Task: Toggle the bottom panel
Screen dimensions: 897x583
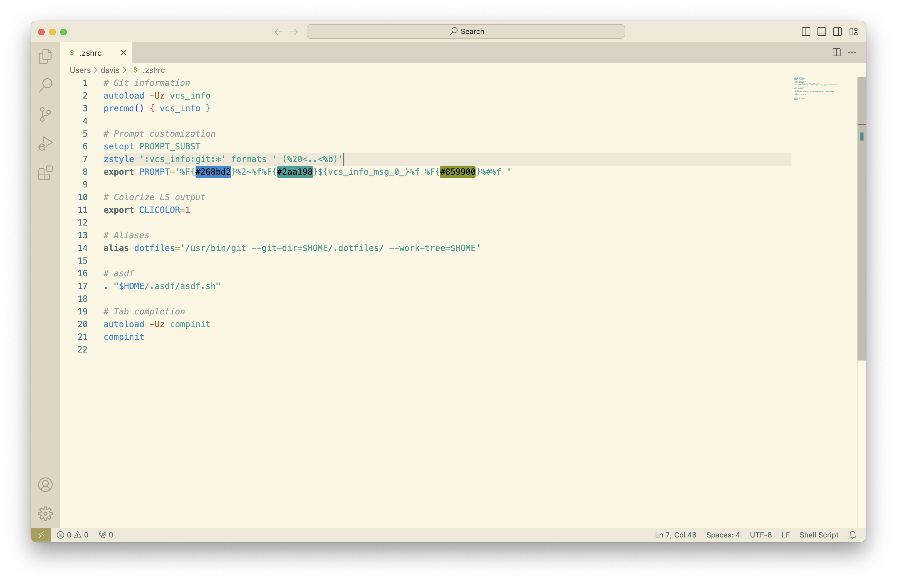Action: tap(822, 32)
